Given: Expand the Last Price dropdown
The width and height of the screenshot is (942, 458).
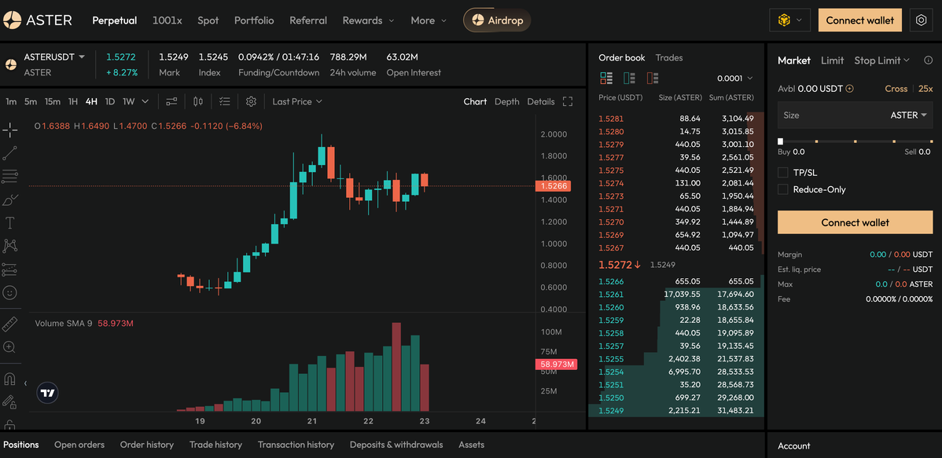Looking at the screenshot, I should coord(297,101).
